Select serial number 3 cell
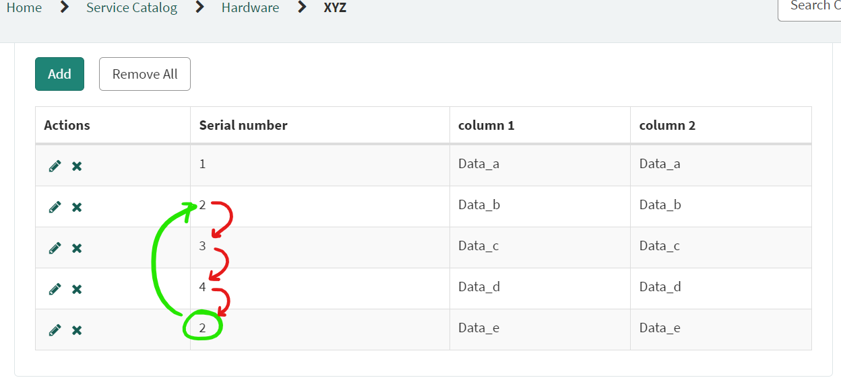The image size is (841, 382). coord(320,247)
